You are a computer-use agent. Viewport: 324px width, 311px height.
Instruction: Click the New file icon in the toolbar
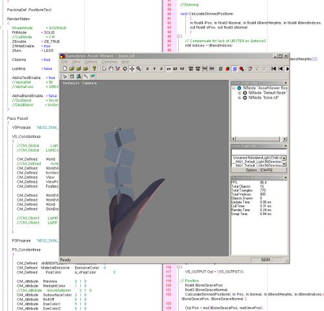[x=65, y=69]
